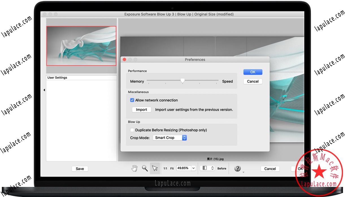Click OK in Preferences dialog
The image size is (345, 197).
point(253,72)
